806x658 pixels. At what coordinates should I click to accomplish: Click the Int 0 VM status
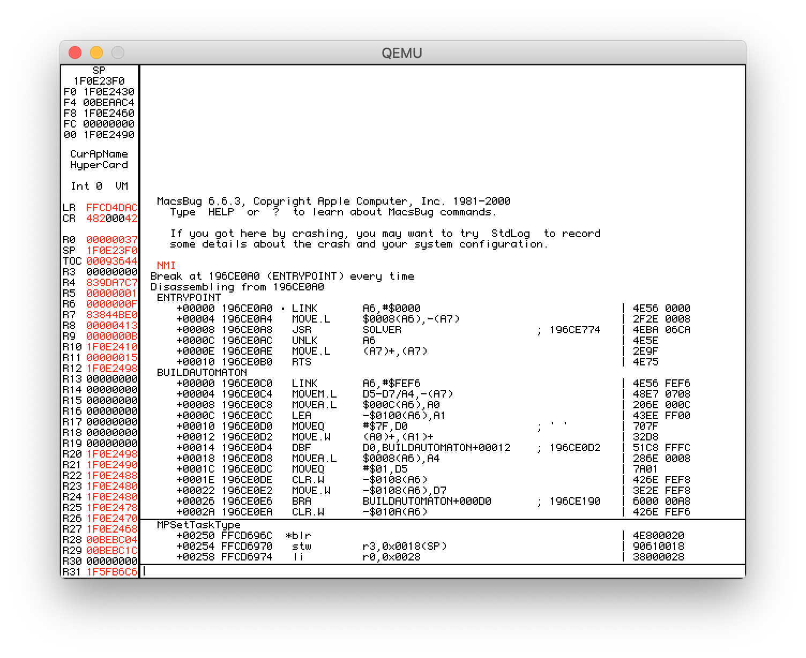(x=99, y=186)
